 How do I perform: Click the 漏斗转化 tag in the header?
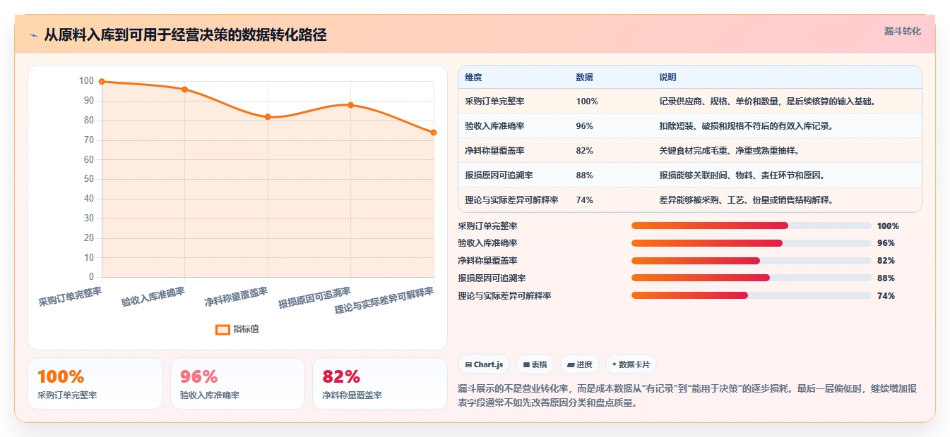(902, 32)
